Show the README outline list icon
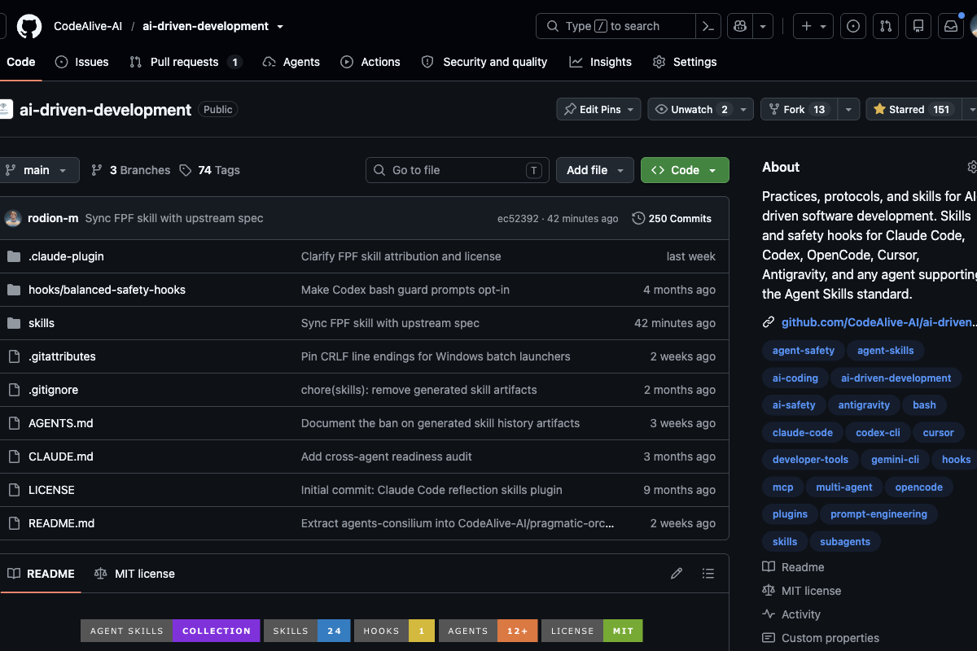The width and height of the screenshot is (977, 651). [x=708, y=574]
